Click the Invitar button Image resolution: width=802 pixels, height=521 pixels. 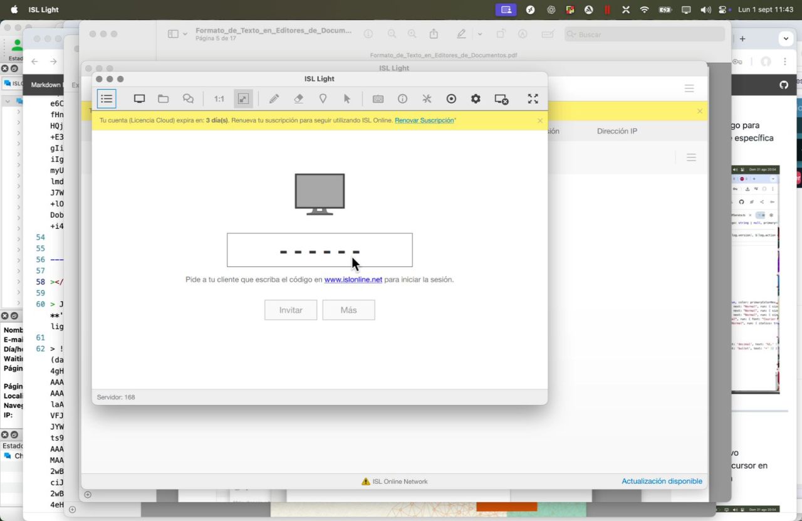(291, 310)
